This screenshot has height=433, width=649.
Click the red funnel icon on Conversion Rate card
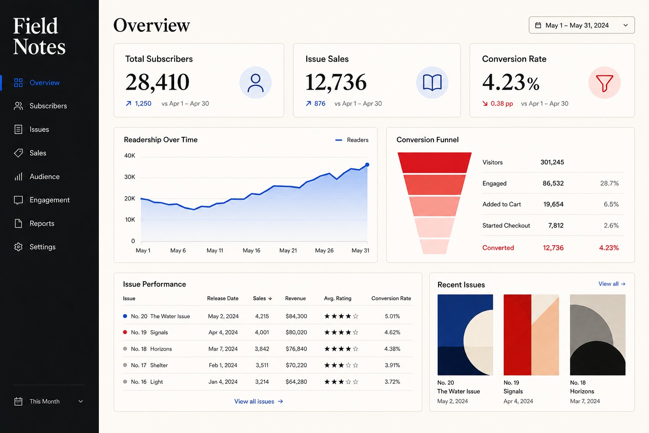tap(604, 83)
